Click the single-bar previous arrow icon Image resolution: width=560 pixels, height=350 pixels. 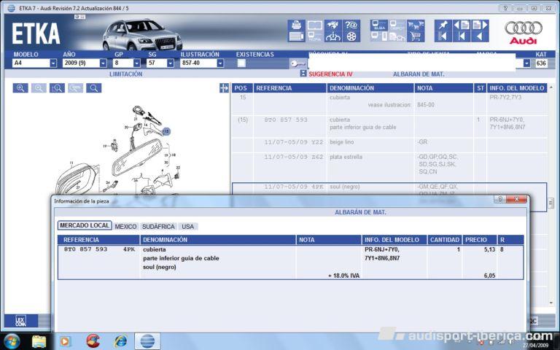click(462, 36)
